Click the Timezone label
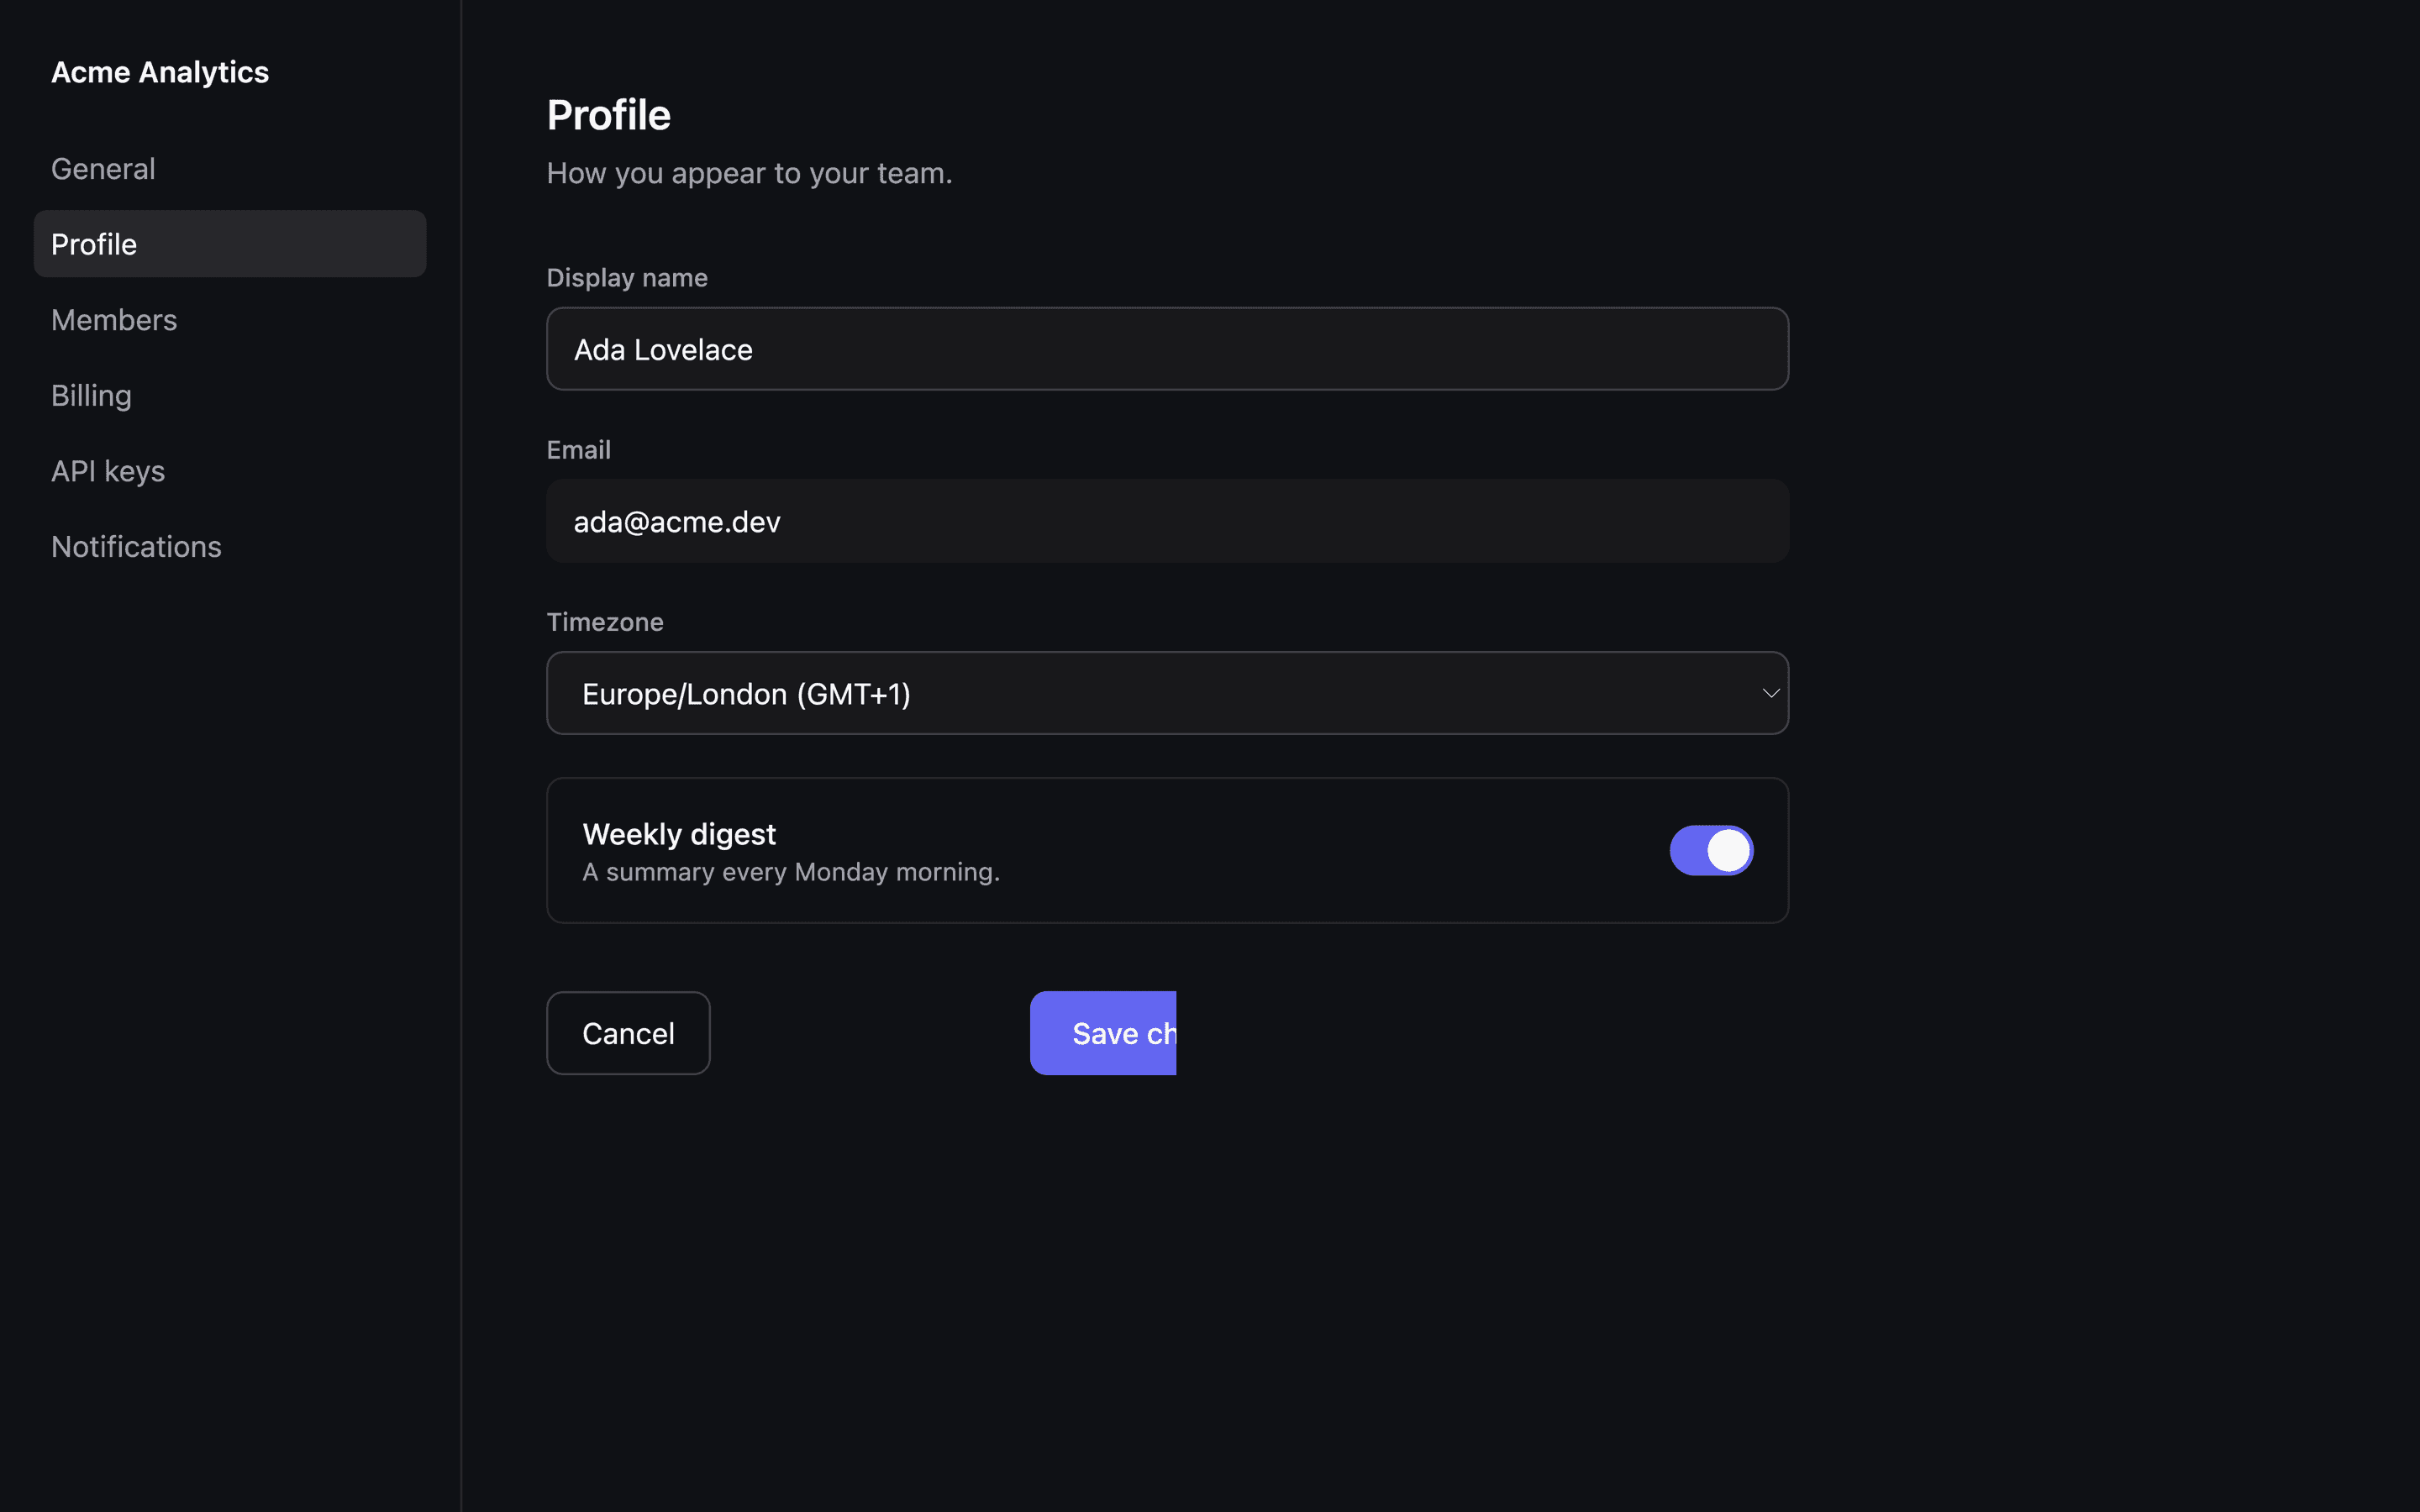2420x1512 pixels. click(605, 622)
